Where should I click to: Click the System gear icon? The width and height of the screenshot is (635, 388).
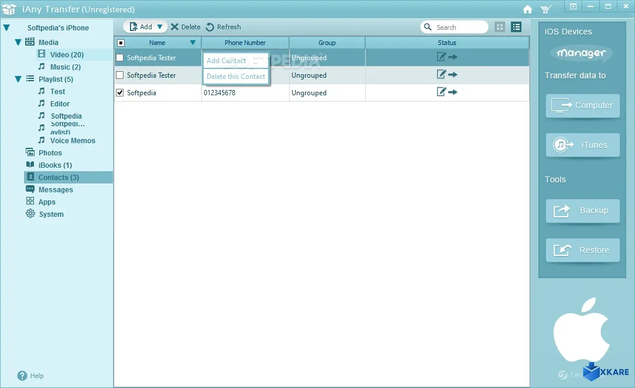pyautogui.click(x=30, y=213)
